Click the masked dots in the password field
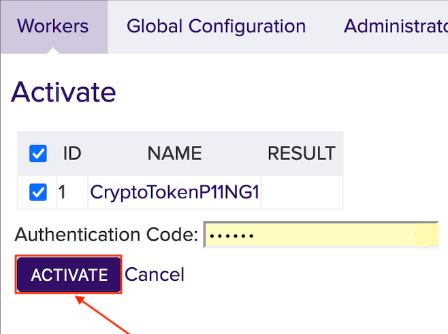 231,237
